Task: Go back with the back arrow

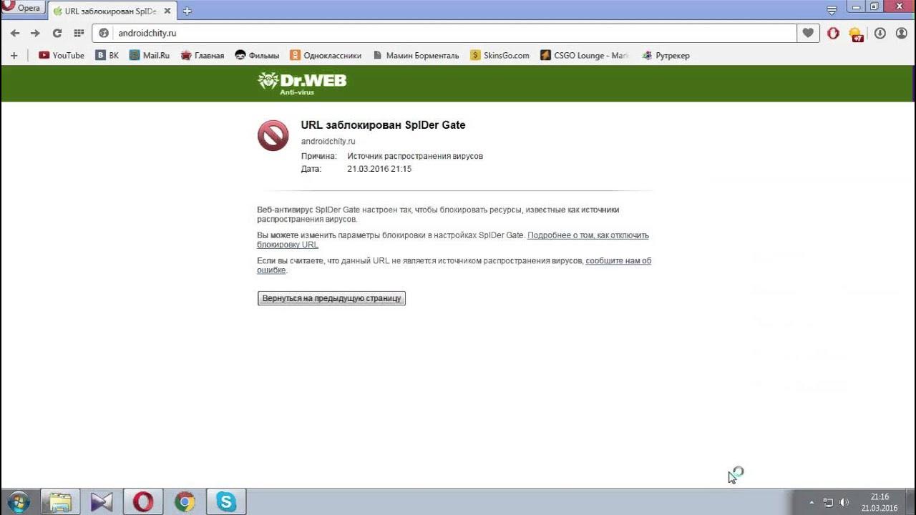Action: click(14, 33)
